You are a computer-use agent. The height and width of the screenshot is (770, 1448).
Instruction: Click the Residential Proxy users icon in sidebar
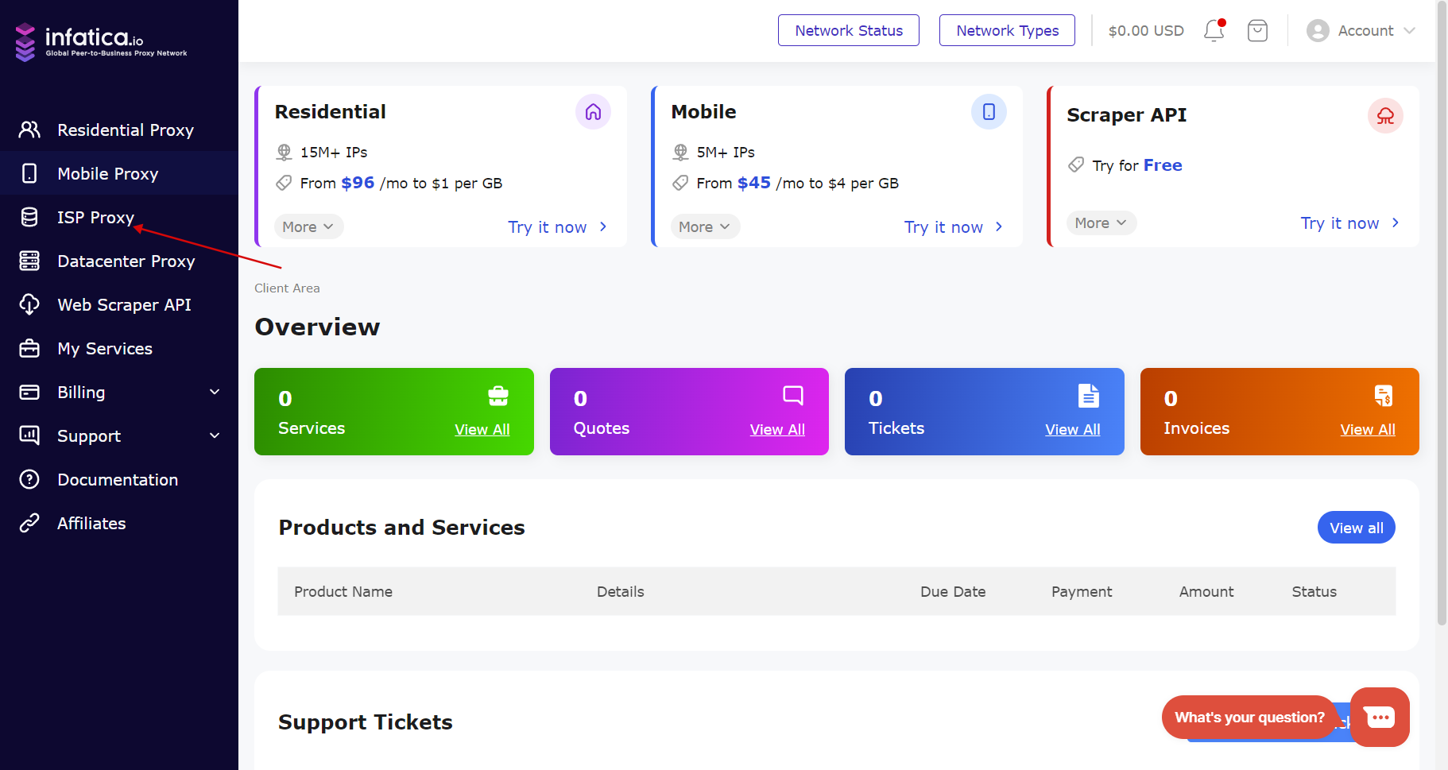[x=29, y=130]
